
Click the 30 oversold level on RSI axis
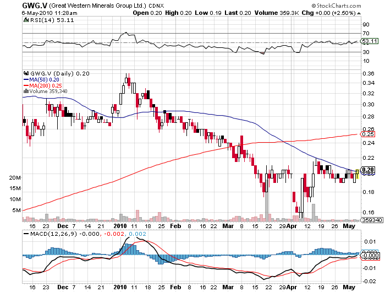pyautogui.click(x=366, y=52)
